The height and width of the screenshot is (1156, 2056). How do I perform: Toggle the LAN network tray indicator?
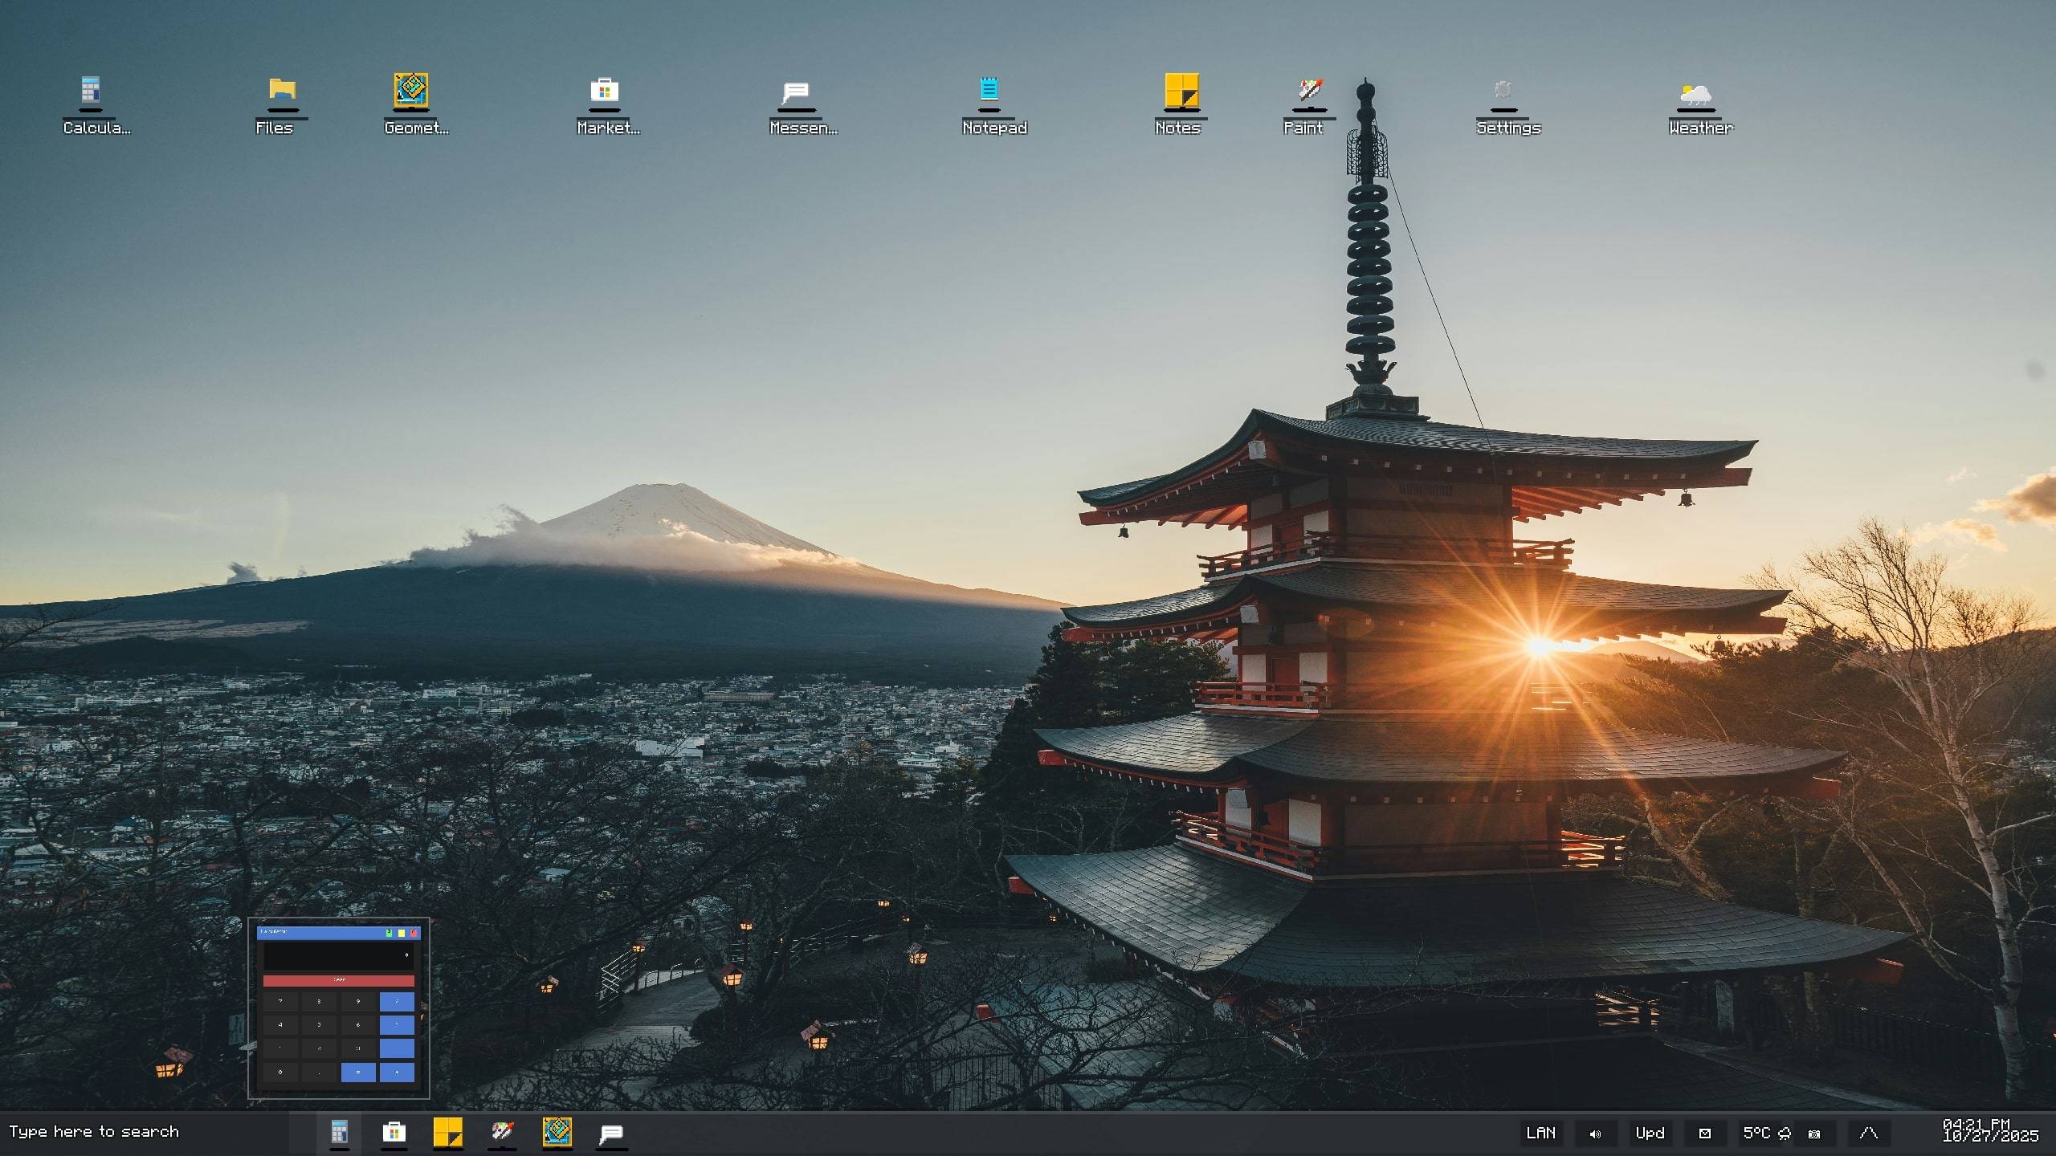(x=1540, y=1134)
